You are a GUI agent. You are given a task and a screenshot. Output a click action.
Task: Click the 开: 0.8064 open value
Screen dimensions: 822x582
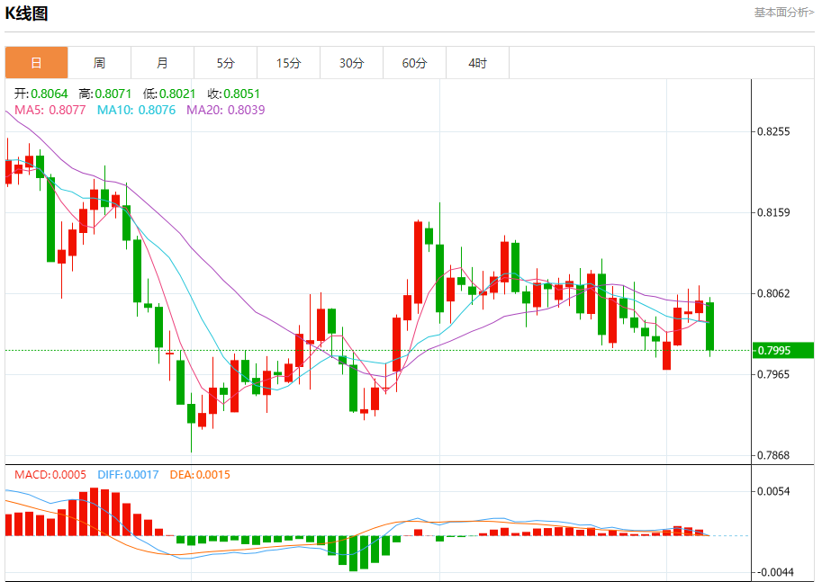tap(41, 94)
